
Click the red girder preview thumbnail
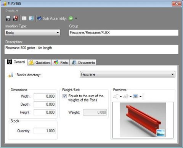tap(143, 120)
